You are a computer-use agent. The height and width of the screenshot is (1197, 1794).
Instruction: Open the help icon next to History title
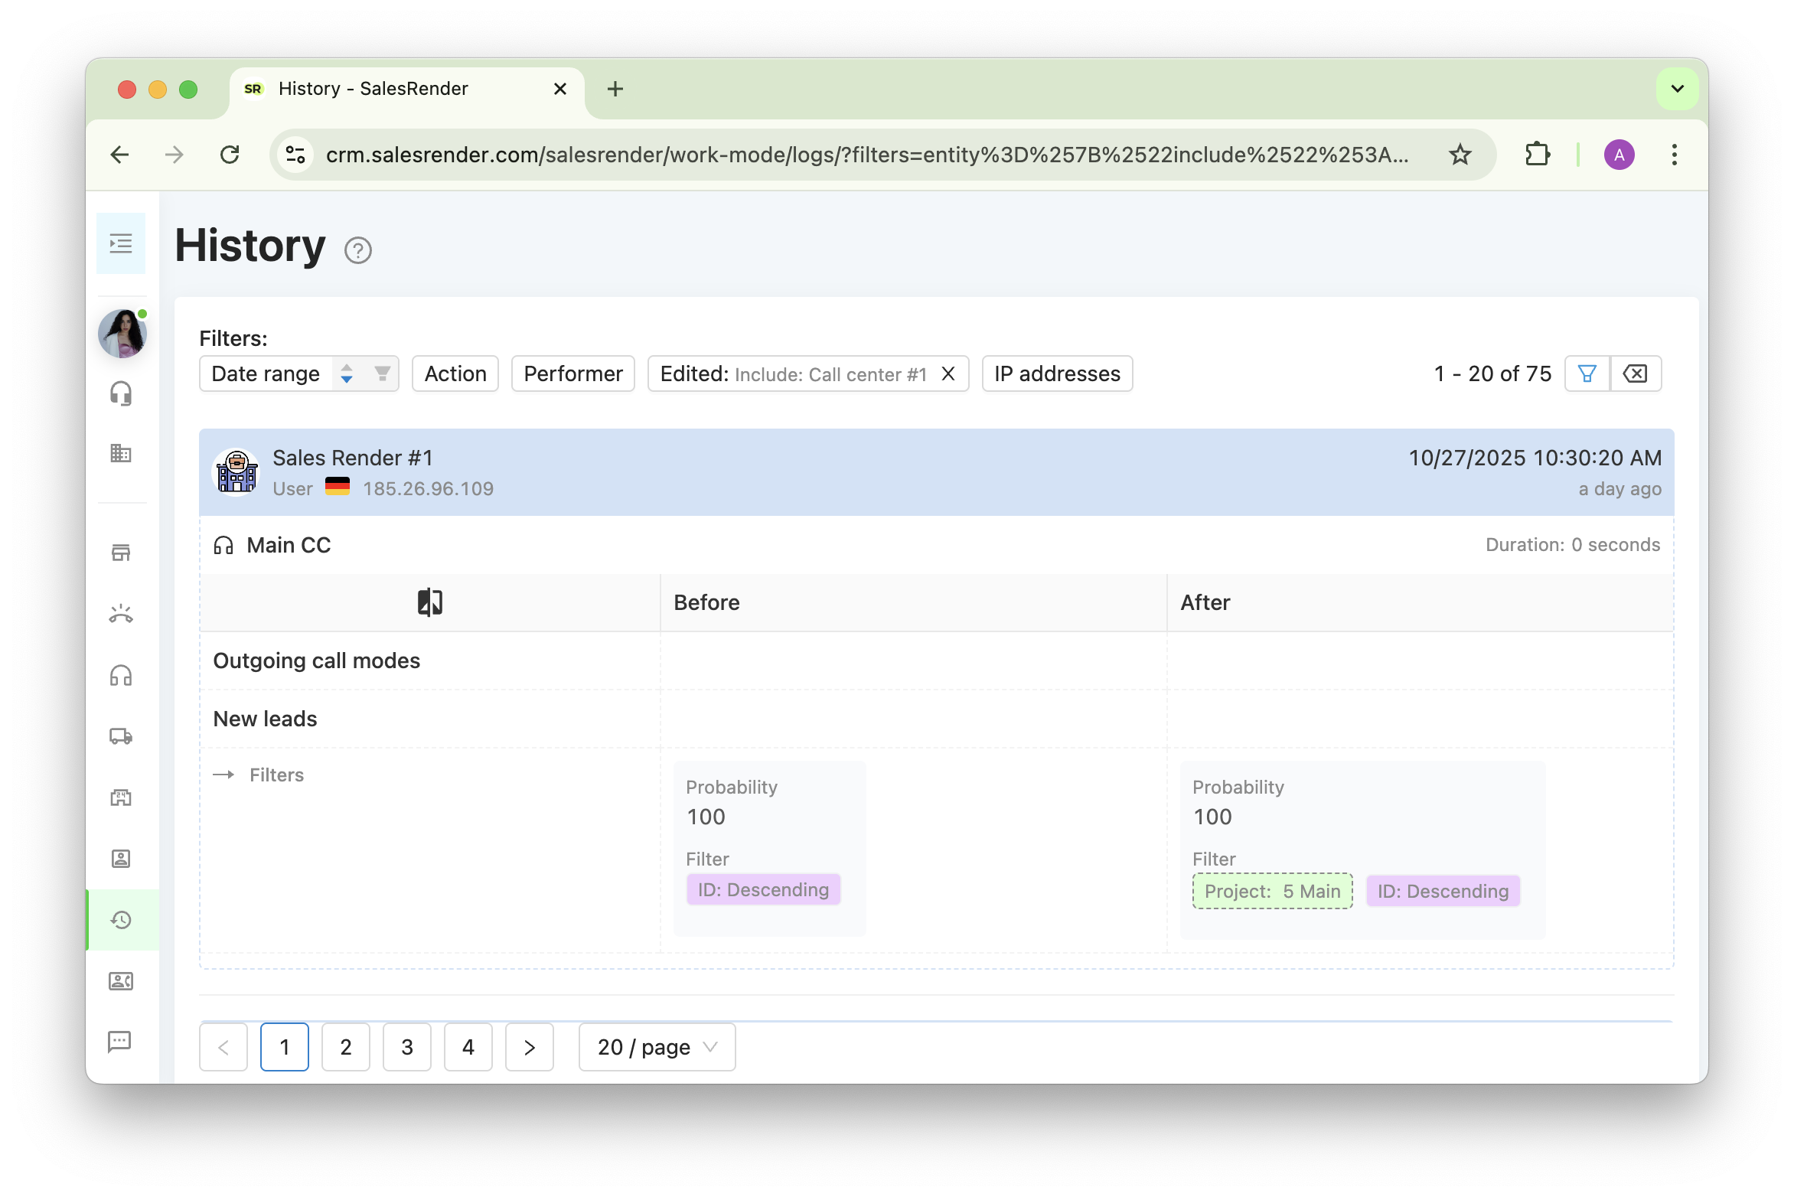[x=357, y=250]
